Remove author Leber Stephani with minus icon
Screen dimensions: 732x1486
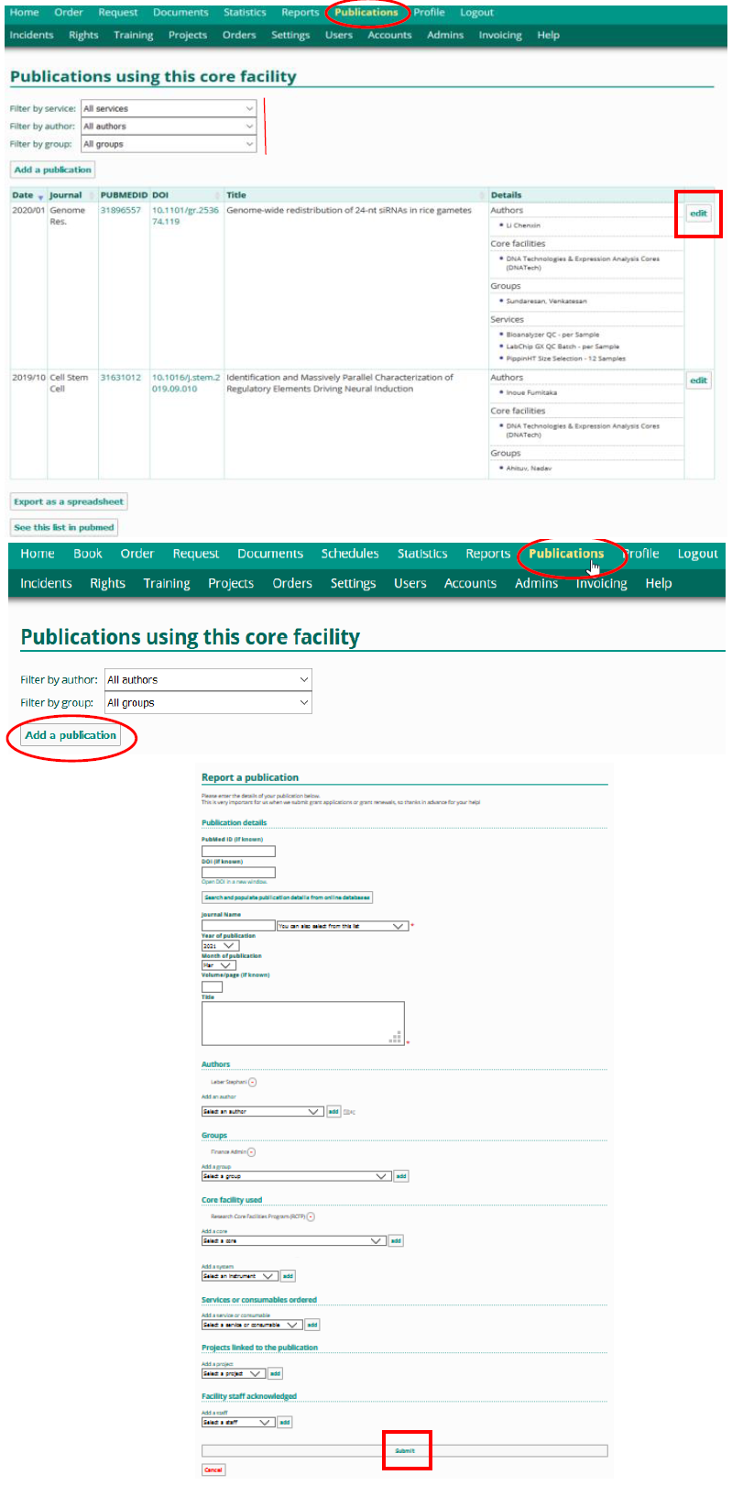pos(253,1083)
